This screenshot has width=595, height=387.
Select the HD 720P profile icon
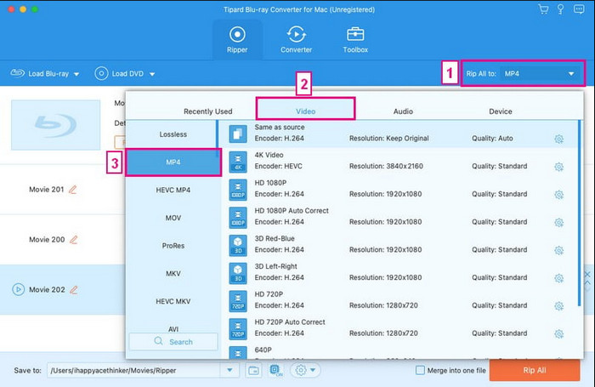pos(238,301)
